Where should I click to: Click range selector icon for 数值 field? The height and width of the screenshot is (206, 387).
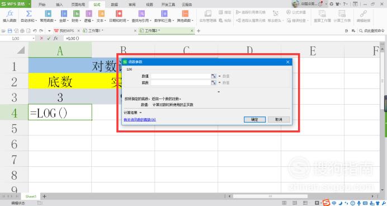[214, 76]
